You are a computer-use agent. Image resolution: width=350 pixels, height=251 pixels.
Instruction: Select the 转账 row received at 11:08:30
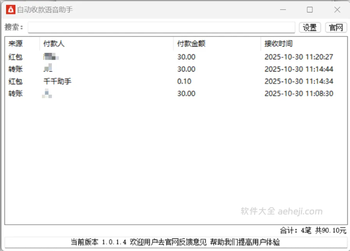click(x=15, y=94)
